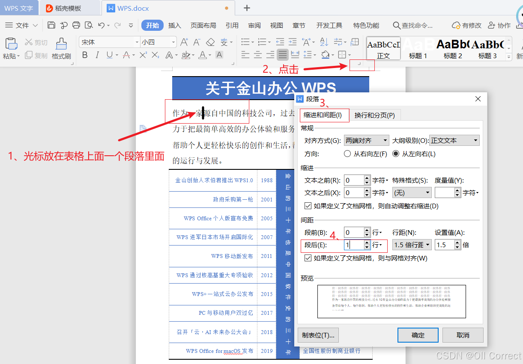Apply Underline formatting
Viewport: 523px width, 364px height.
coord(110,55)
